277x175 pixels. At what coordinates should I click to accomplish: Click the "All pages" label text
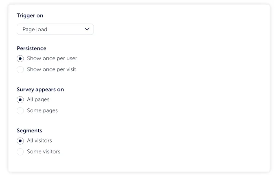tap(38, 99)
